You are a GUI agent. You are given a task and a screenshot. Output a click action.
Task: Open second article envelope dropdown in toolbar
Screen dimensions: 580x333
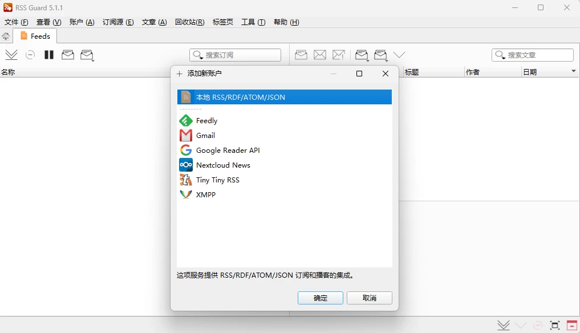[380, 55]
